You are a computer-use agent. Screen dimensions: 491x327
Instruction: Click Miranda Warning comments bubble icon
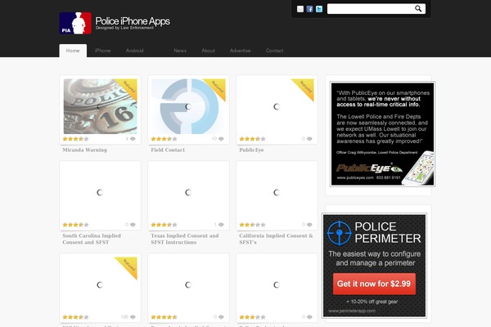[133, 139]
